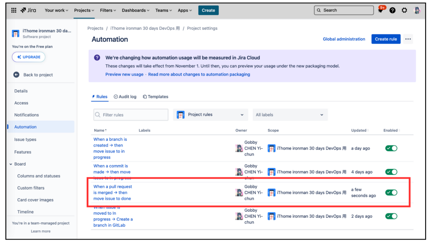Click the magnifier icon in Filter rules
Viewport: 431px width, 242px height.
coord(98,115)
